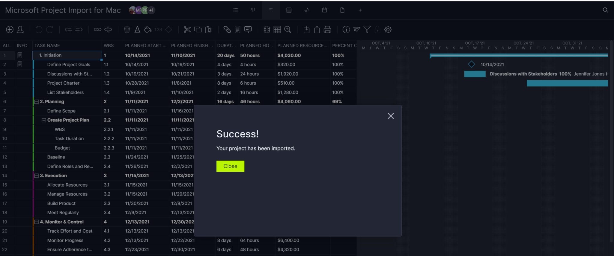The image size is (614, 256).
Task: Click the add task plus icon
Action: coord(10,30)
